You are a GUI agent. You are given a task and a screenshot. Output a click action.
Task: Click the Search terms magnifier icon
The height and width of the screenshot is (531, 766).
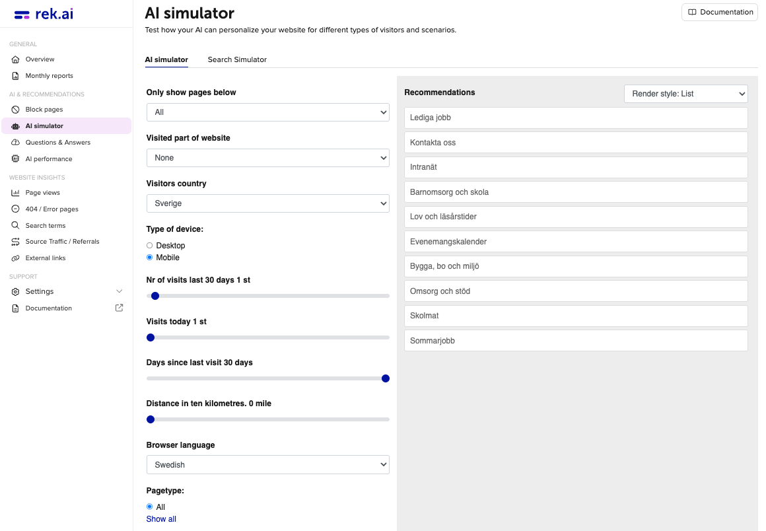[x=14, y=225]
